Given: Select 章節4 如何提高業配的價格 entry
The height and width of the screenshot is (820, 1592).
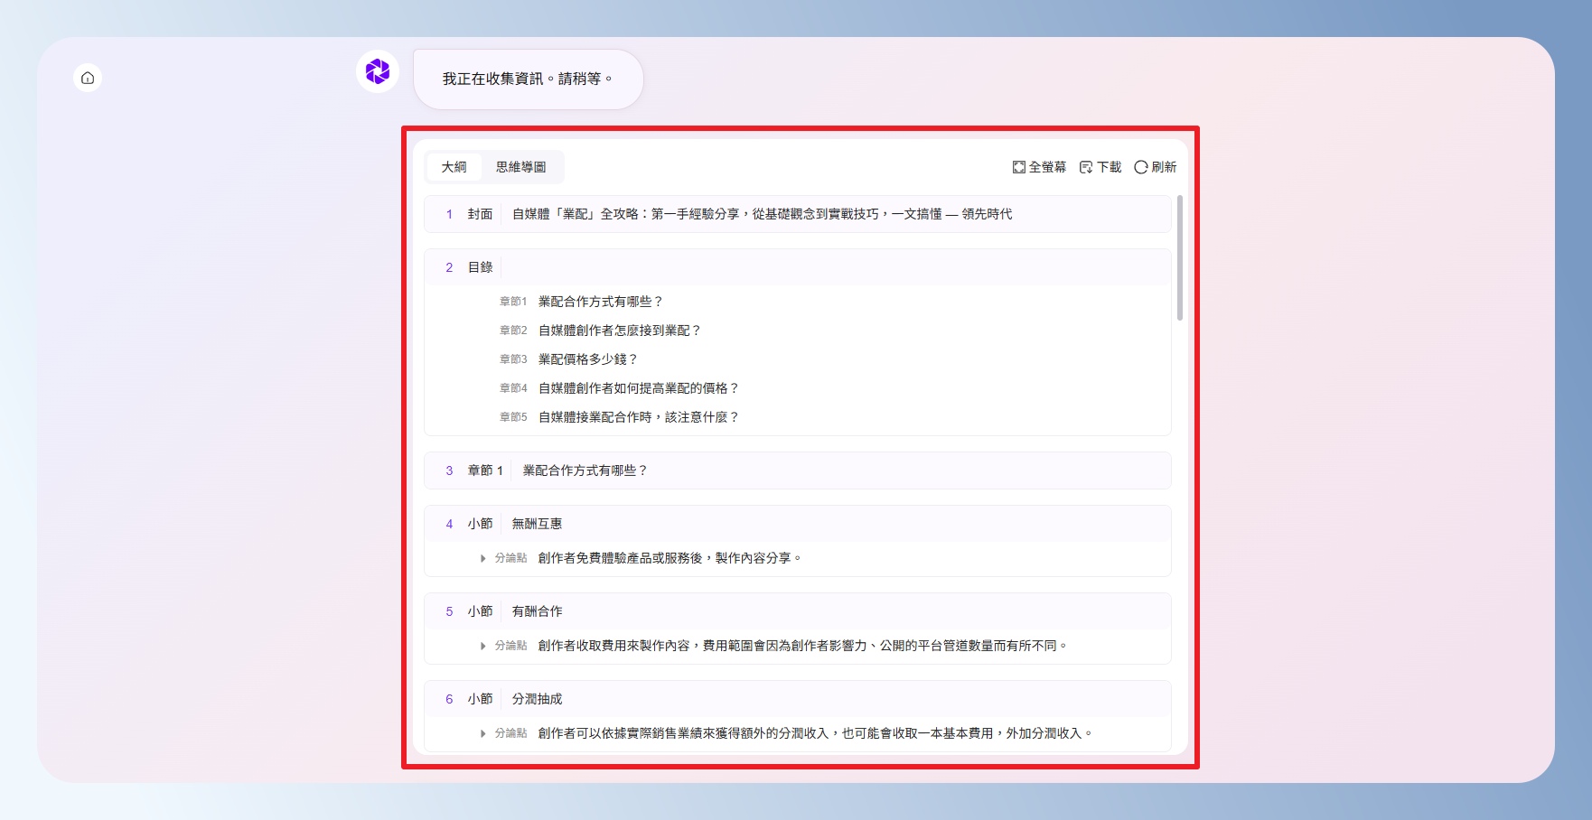Looking at the screenshot, I should (x=638, y=388).
